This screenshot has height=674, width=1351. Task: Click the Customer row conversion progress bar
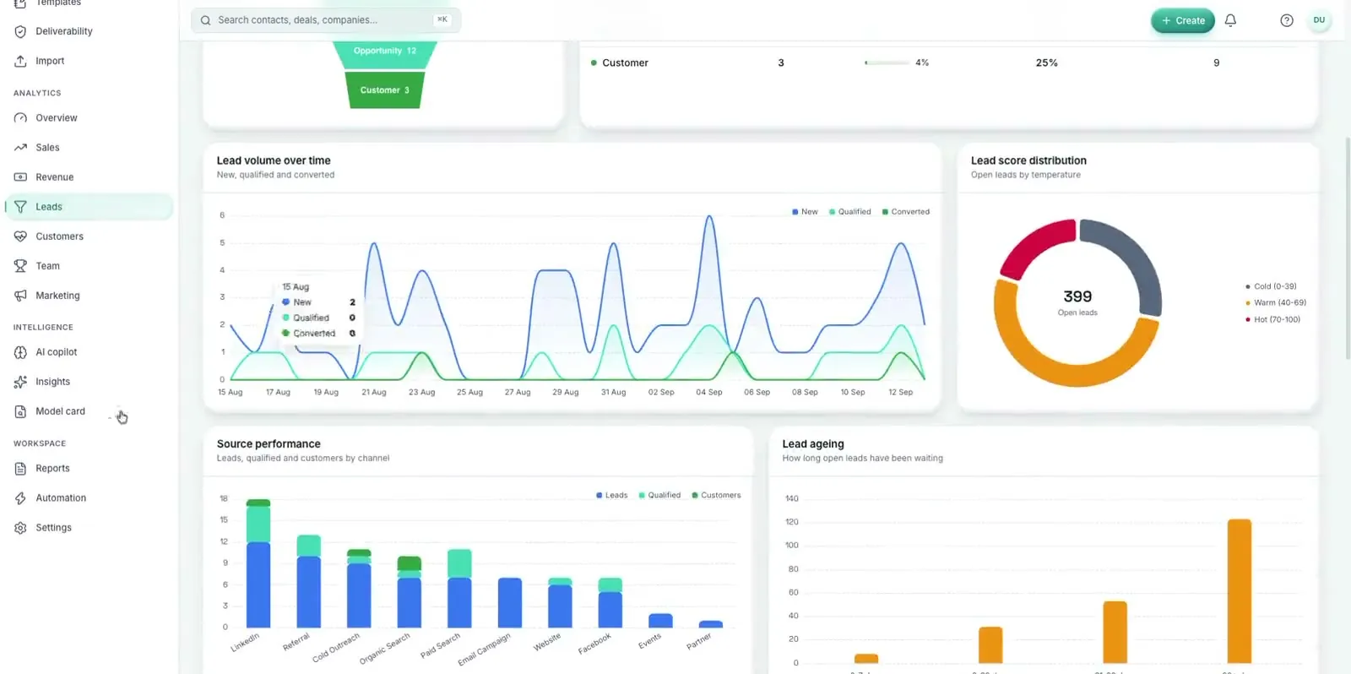click(887, 63)
